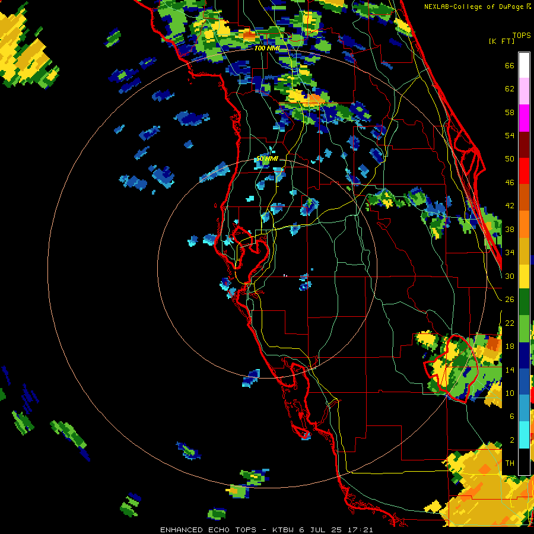Viewport: 534px width, 534px height.
Task: Click the 100 NMI range ring label
Action: [267, 48]
